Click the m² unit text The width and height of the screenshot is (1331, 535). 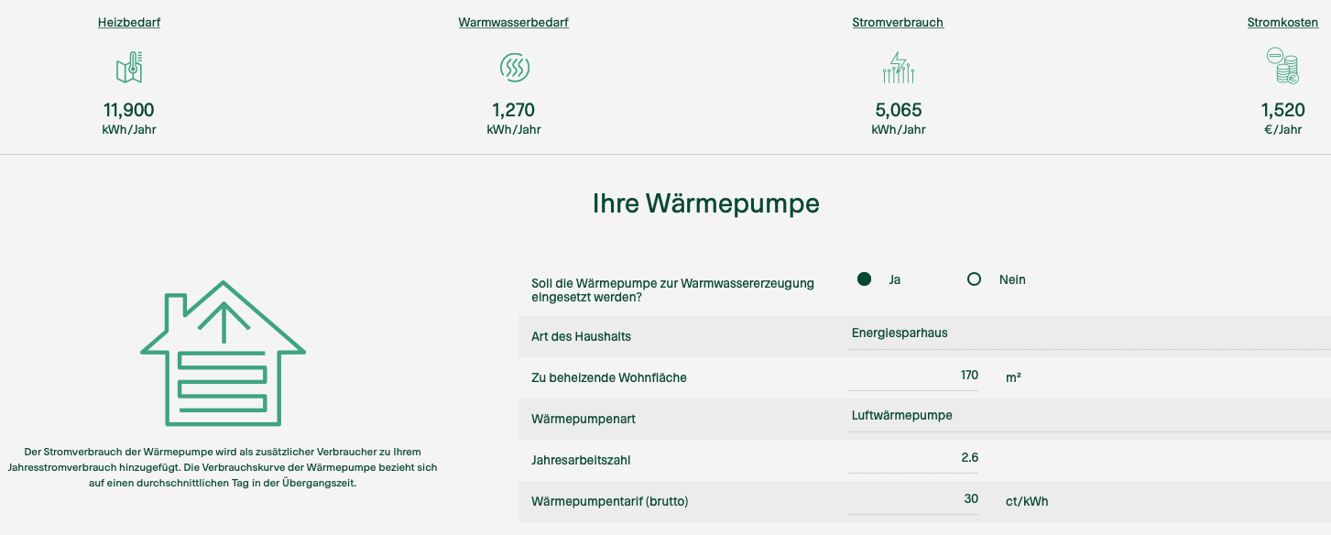pyautogui.click(x=1013, y=377)
